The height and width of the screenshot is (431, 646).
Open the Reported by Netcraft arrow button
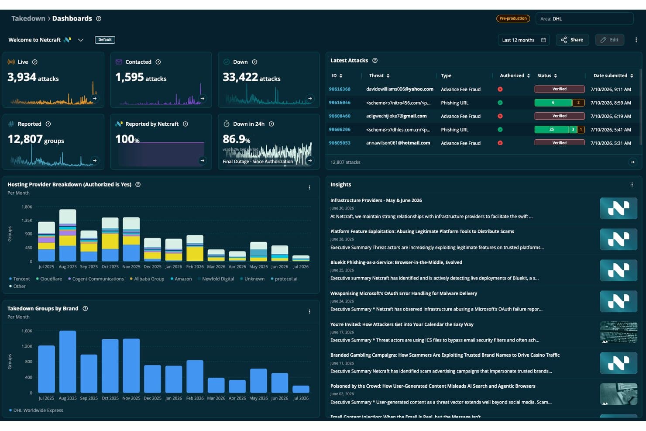click(202, 161)
